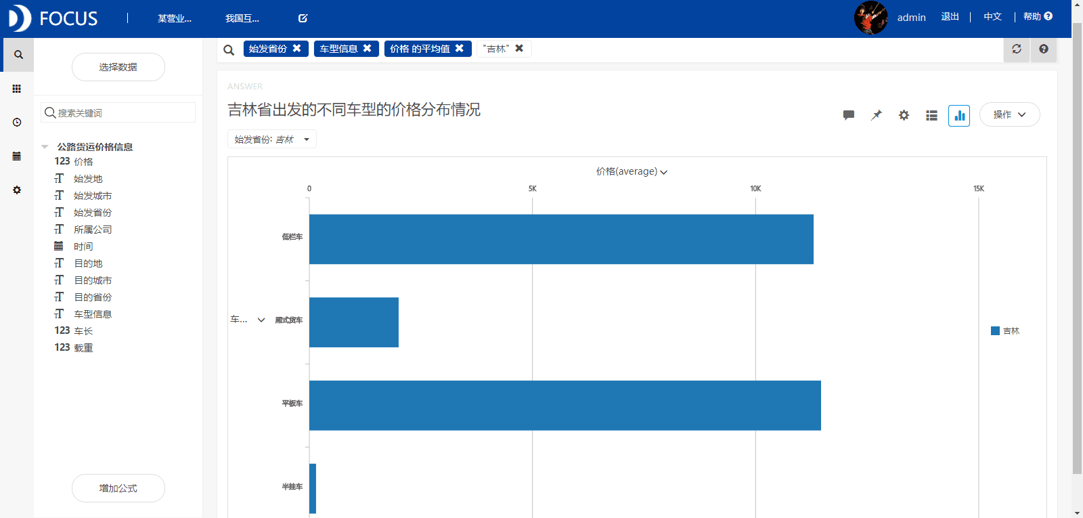This screenshot has height=518, width=1083.
Task: Select the 车型信息 column
Action: click(93, 314)
